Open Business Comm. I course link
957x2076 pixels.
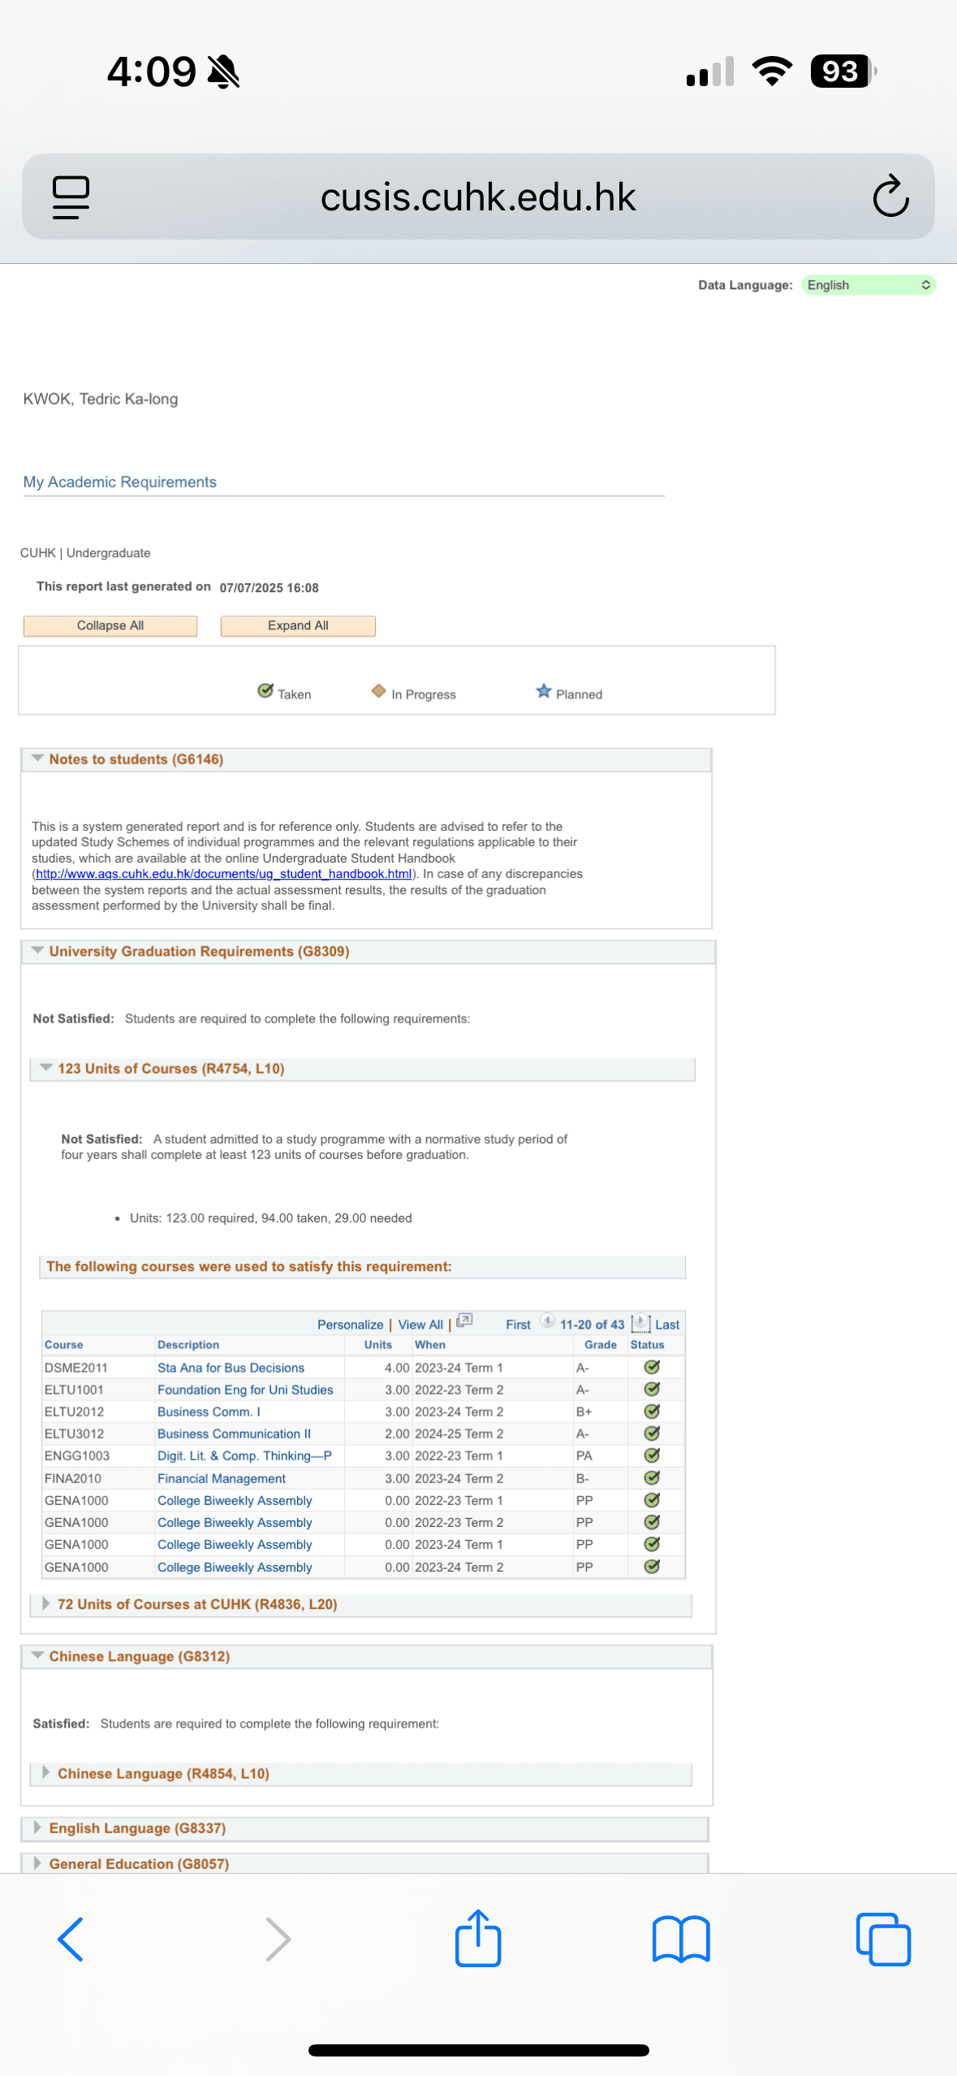pyautogui.click(x=209, y=1412)
